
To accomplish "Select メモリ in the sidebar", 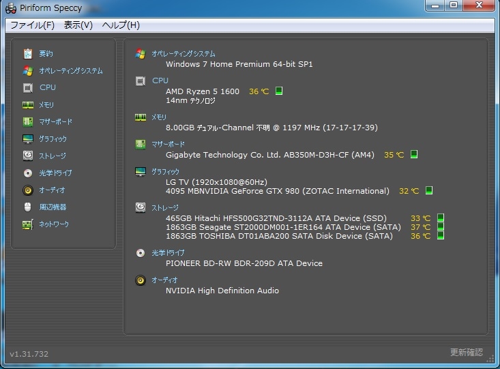I will coord(46,105).
